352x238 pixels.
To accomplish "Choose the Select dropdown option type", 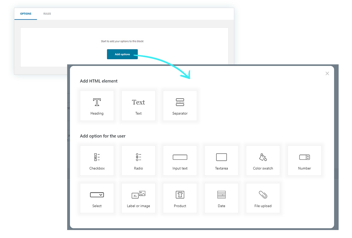I will (x=97, y=198).
